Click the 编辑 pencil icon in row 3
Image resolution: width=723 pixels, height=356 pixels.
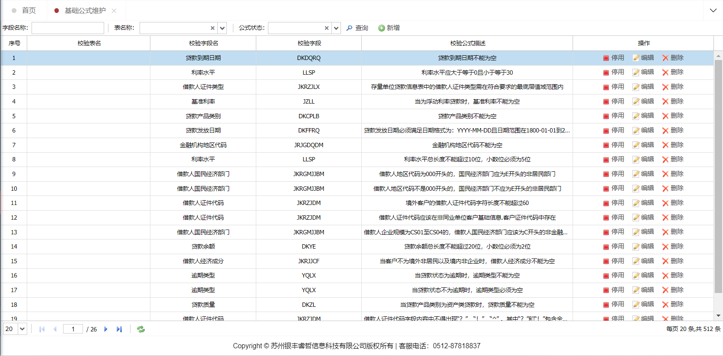[636, 87]
